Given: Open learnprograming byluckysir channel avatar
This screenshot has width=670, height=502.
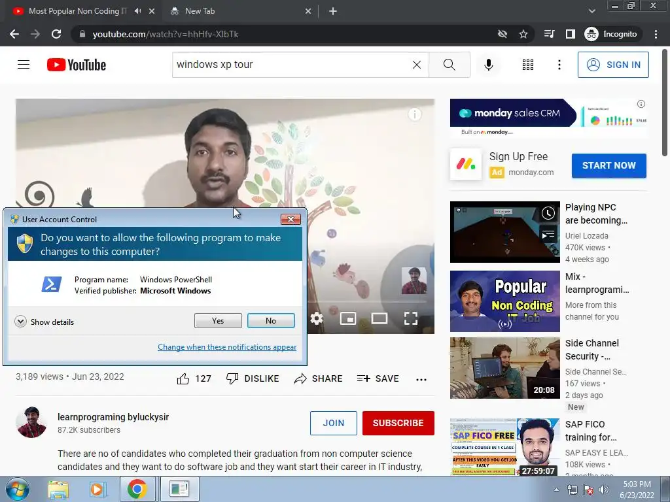Looking at the screenshot, I should point(31,422).
